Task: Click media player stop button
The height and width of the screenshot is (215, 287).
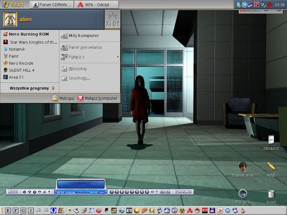Action: coord(122,192)
